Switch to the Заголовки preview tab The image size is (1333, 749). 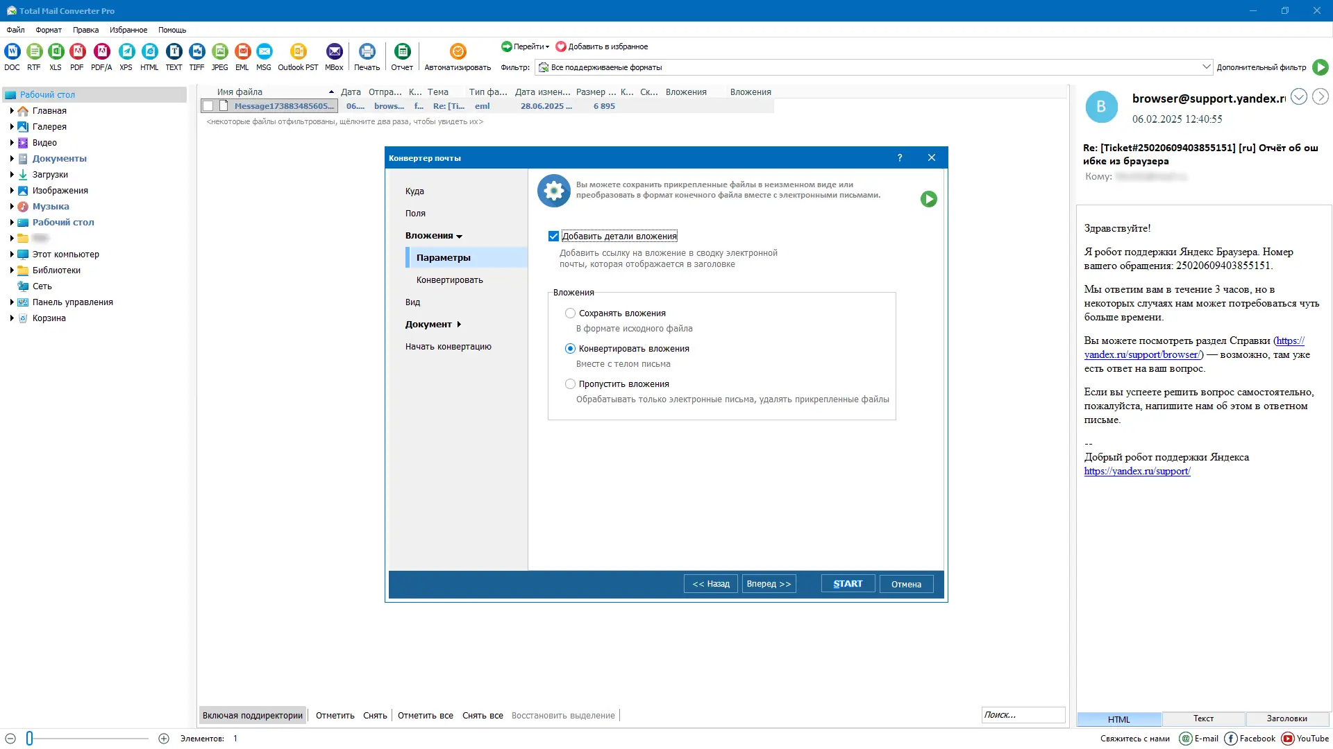[x=1286, y=718]
